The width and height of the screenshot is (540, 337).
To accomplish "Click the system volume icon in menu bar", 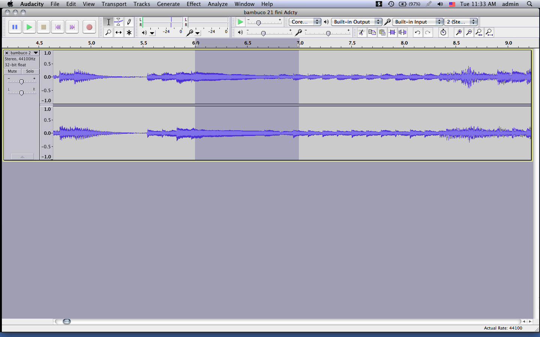I will (440, 4).
